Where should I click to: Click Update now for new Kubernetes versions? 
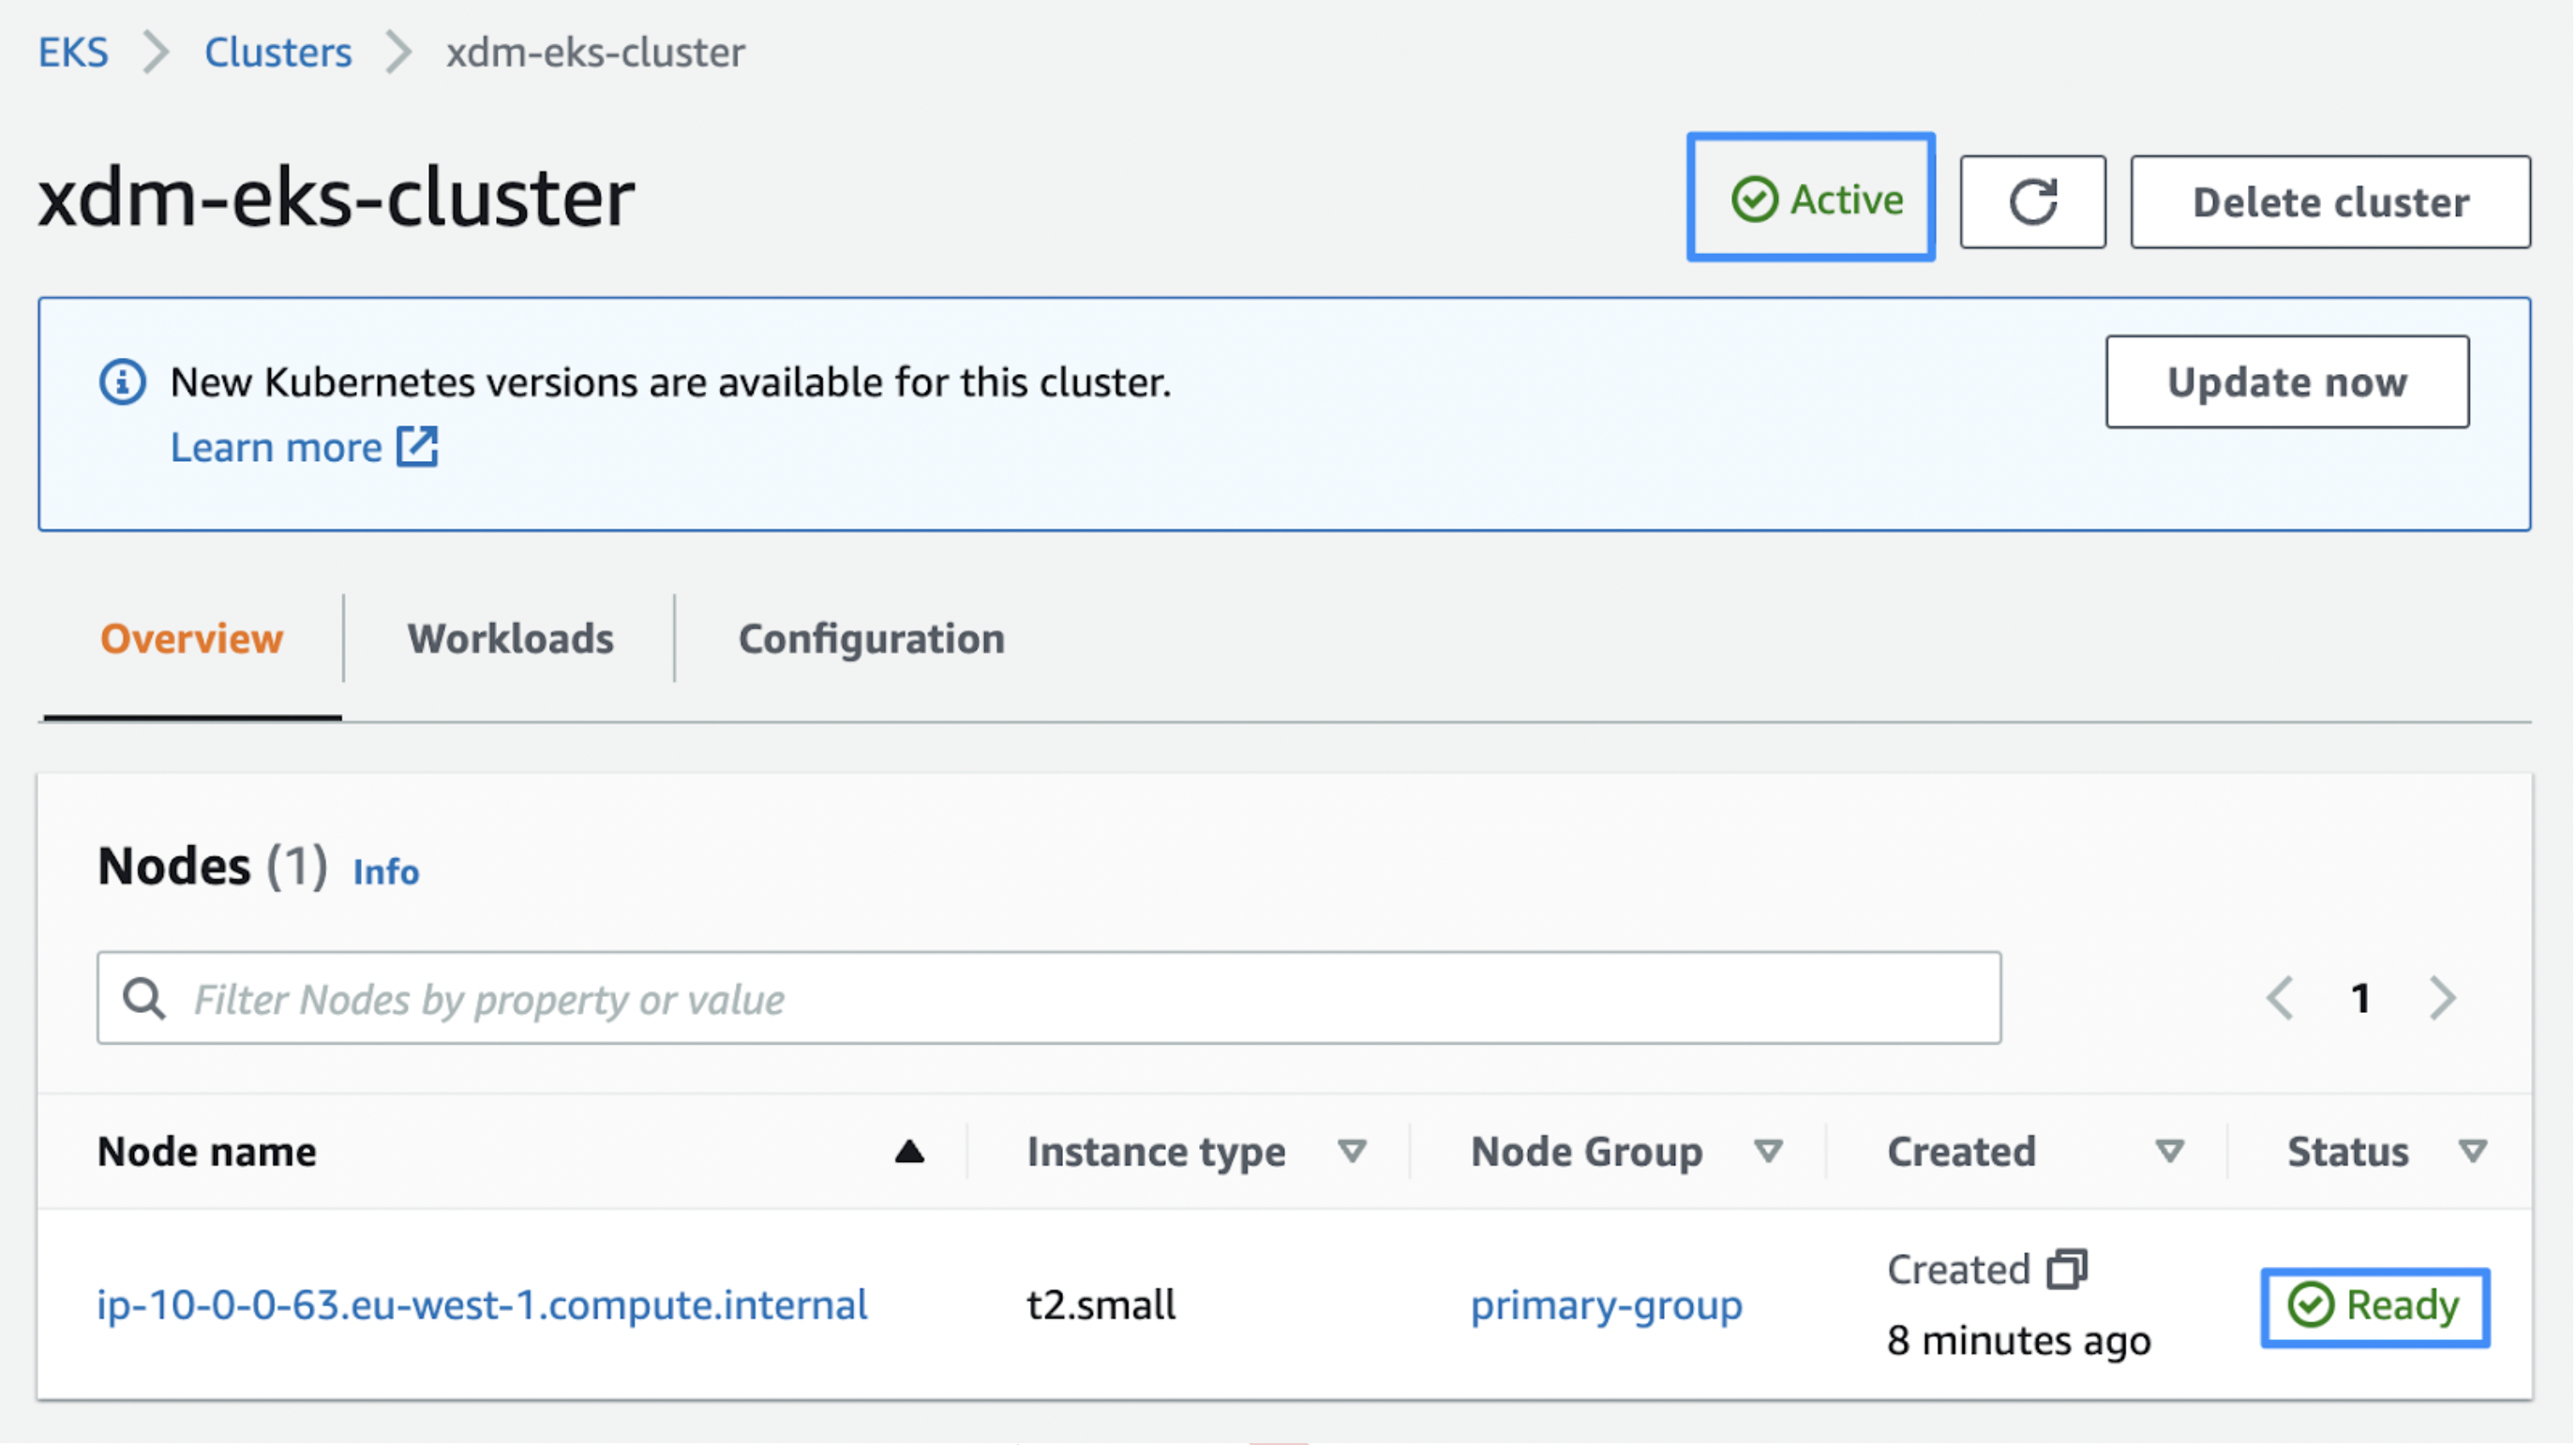(x=2287, y=381)
